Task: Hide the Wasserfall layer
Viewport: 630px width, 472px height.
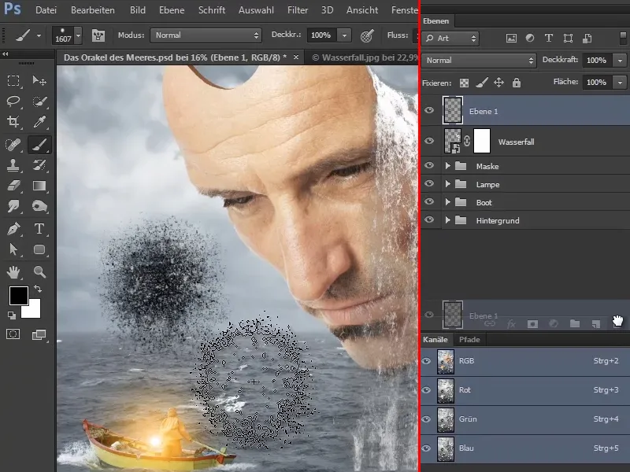Action: 429,141
